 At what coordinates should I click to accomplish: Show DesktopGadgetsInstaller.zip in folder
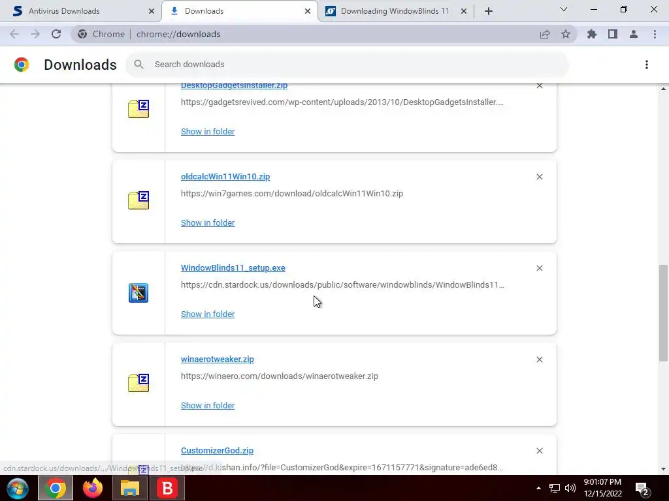coord(208,132)
